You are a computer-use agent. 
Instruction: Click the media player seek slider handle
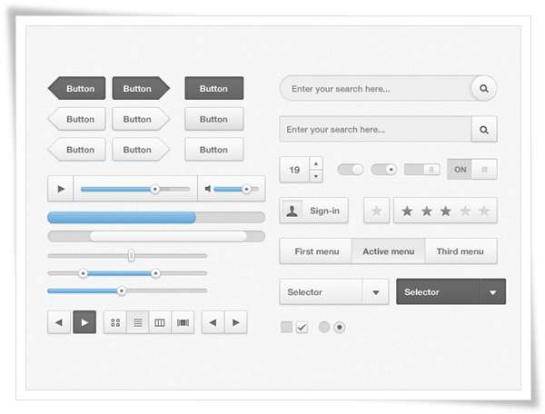(155, 189)
